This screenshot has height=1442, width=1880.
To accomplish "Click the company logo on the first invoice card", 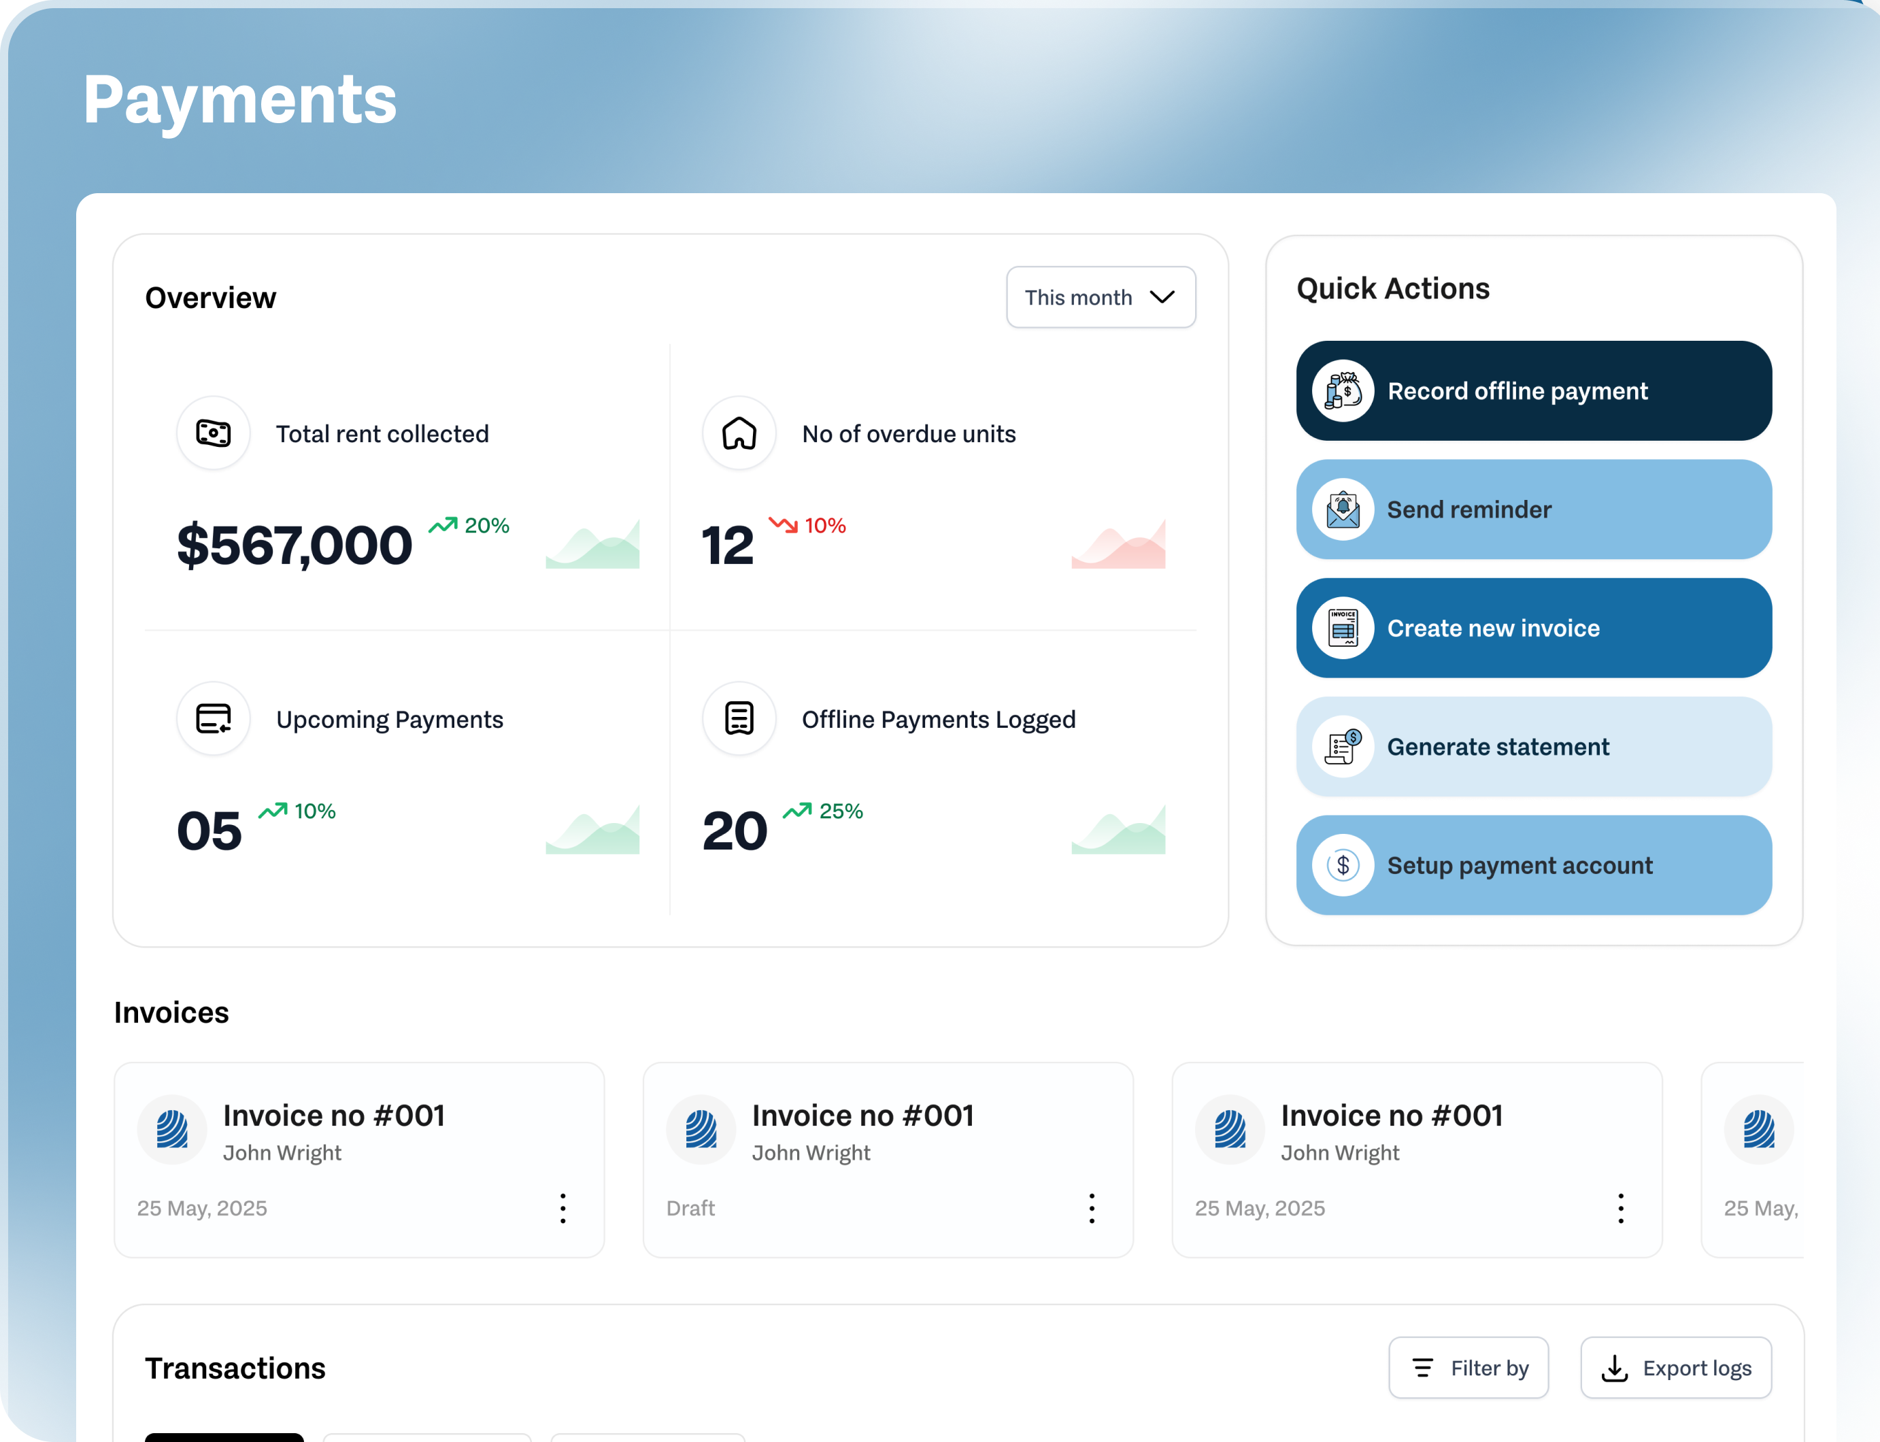I will (x=171, y=1128).
